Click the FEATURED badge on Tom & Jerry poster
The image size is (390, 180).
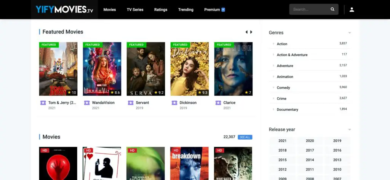click(x=49, y=45)
